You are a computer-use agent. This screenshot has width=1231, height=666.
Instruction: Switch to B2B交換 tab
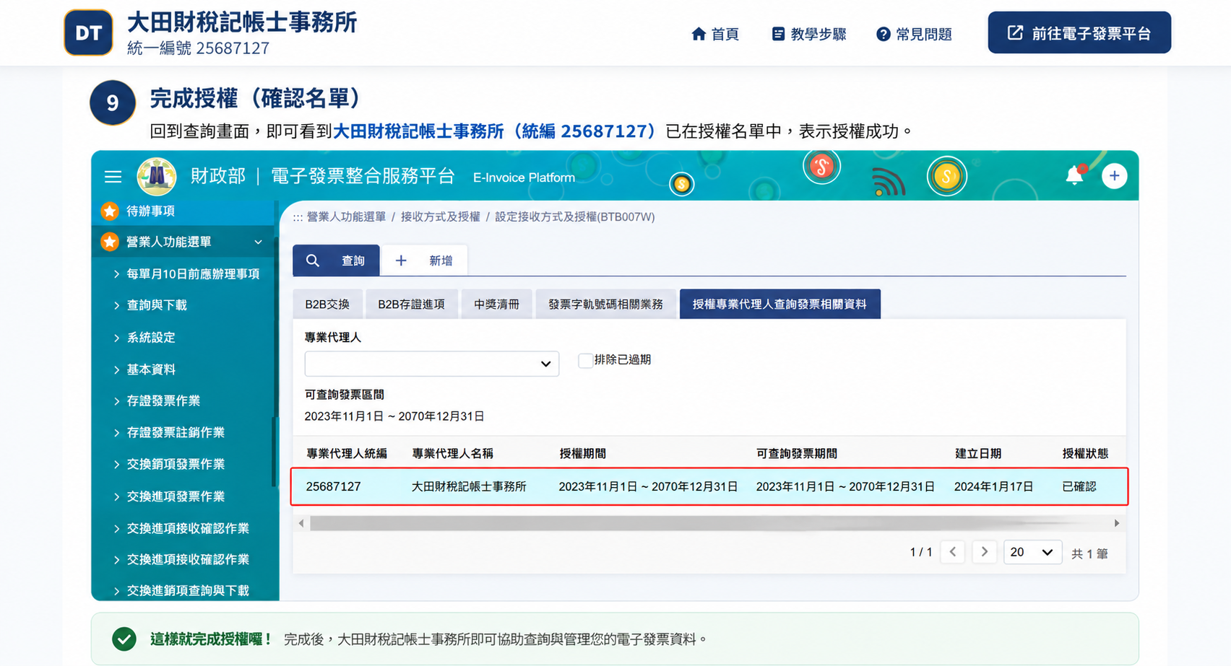tap(327, 304)
